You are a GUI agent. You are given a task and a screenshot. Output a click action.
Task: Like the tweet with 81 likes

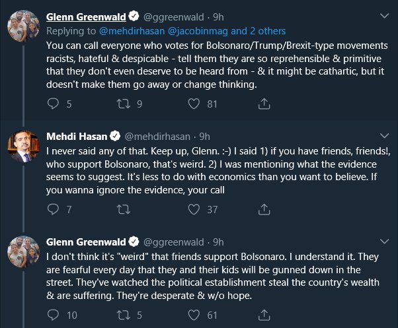[193, 103]
